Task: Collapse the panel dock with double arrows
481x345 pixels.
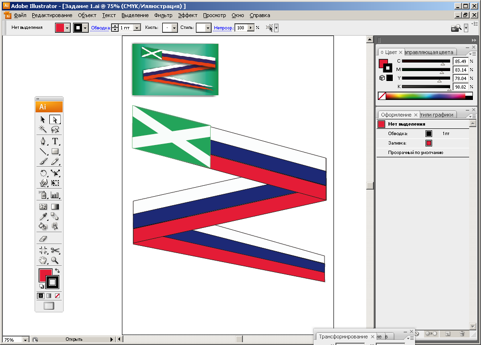Action: (x=473, y=40)
